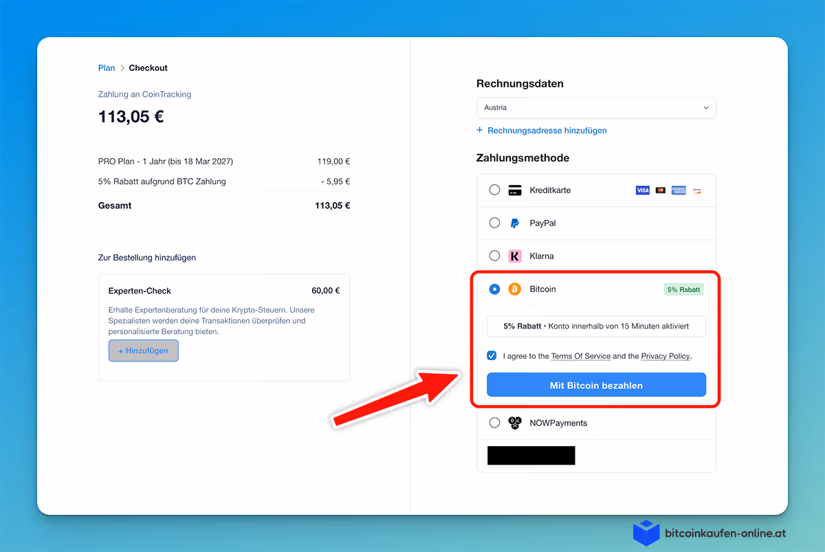Click the 119,00 € plan price
This screenshot has height=552, width=825.
pos(334,162)
